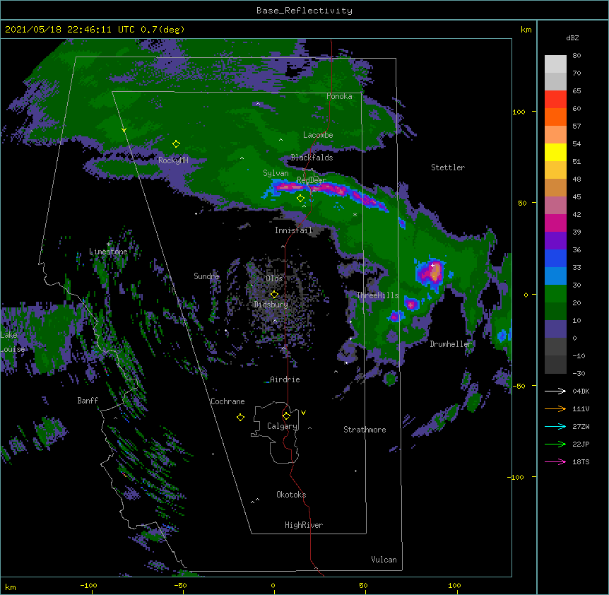
Task: Click the dBZ legend heading
Action: click(x=572, y=38)
